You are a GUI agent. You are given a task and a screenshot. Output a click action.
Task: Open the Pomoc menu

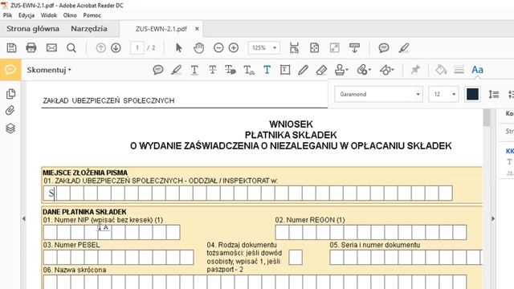pos(92,15)
